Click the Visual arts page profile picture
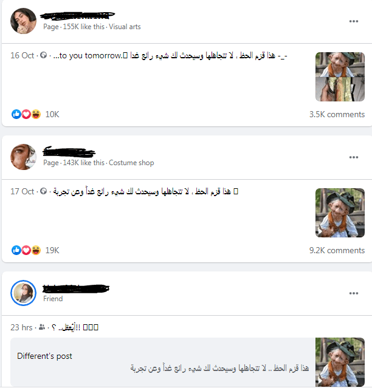The height and width of the screenshot is (388, 372). (x=23, y=21)
